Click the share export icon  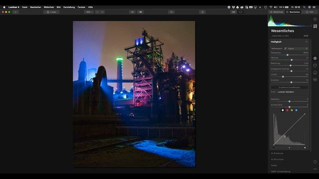[202, 12]
